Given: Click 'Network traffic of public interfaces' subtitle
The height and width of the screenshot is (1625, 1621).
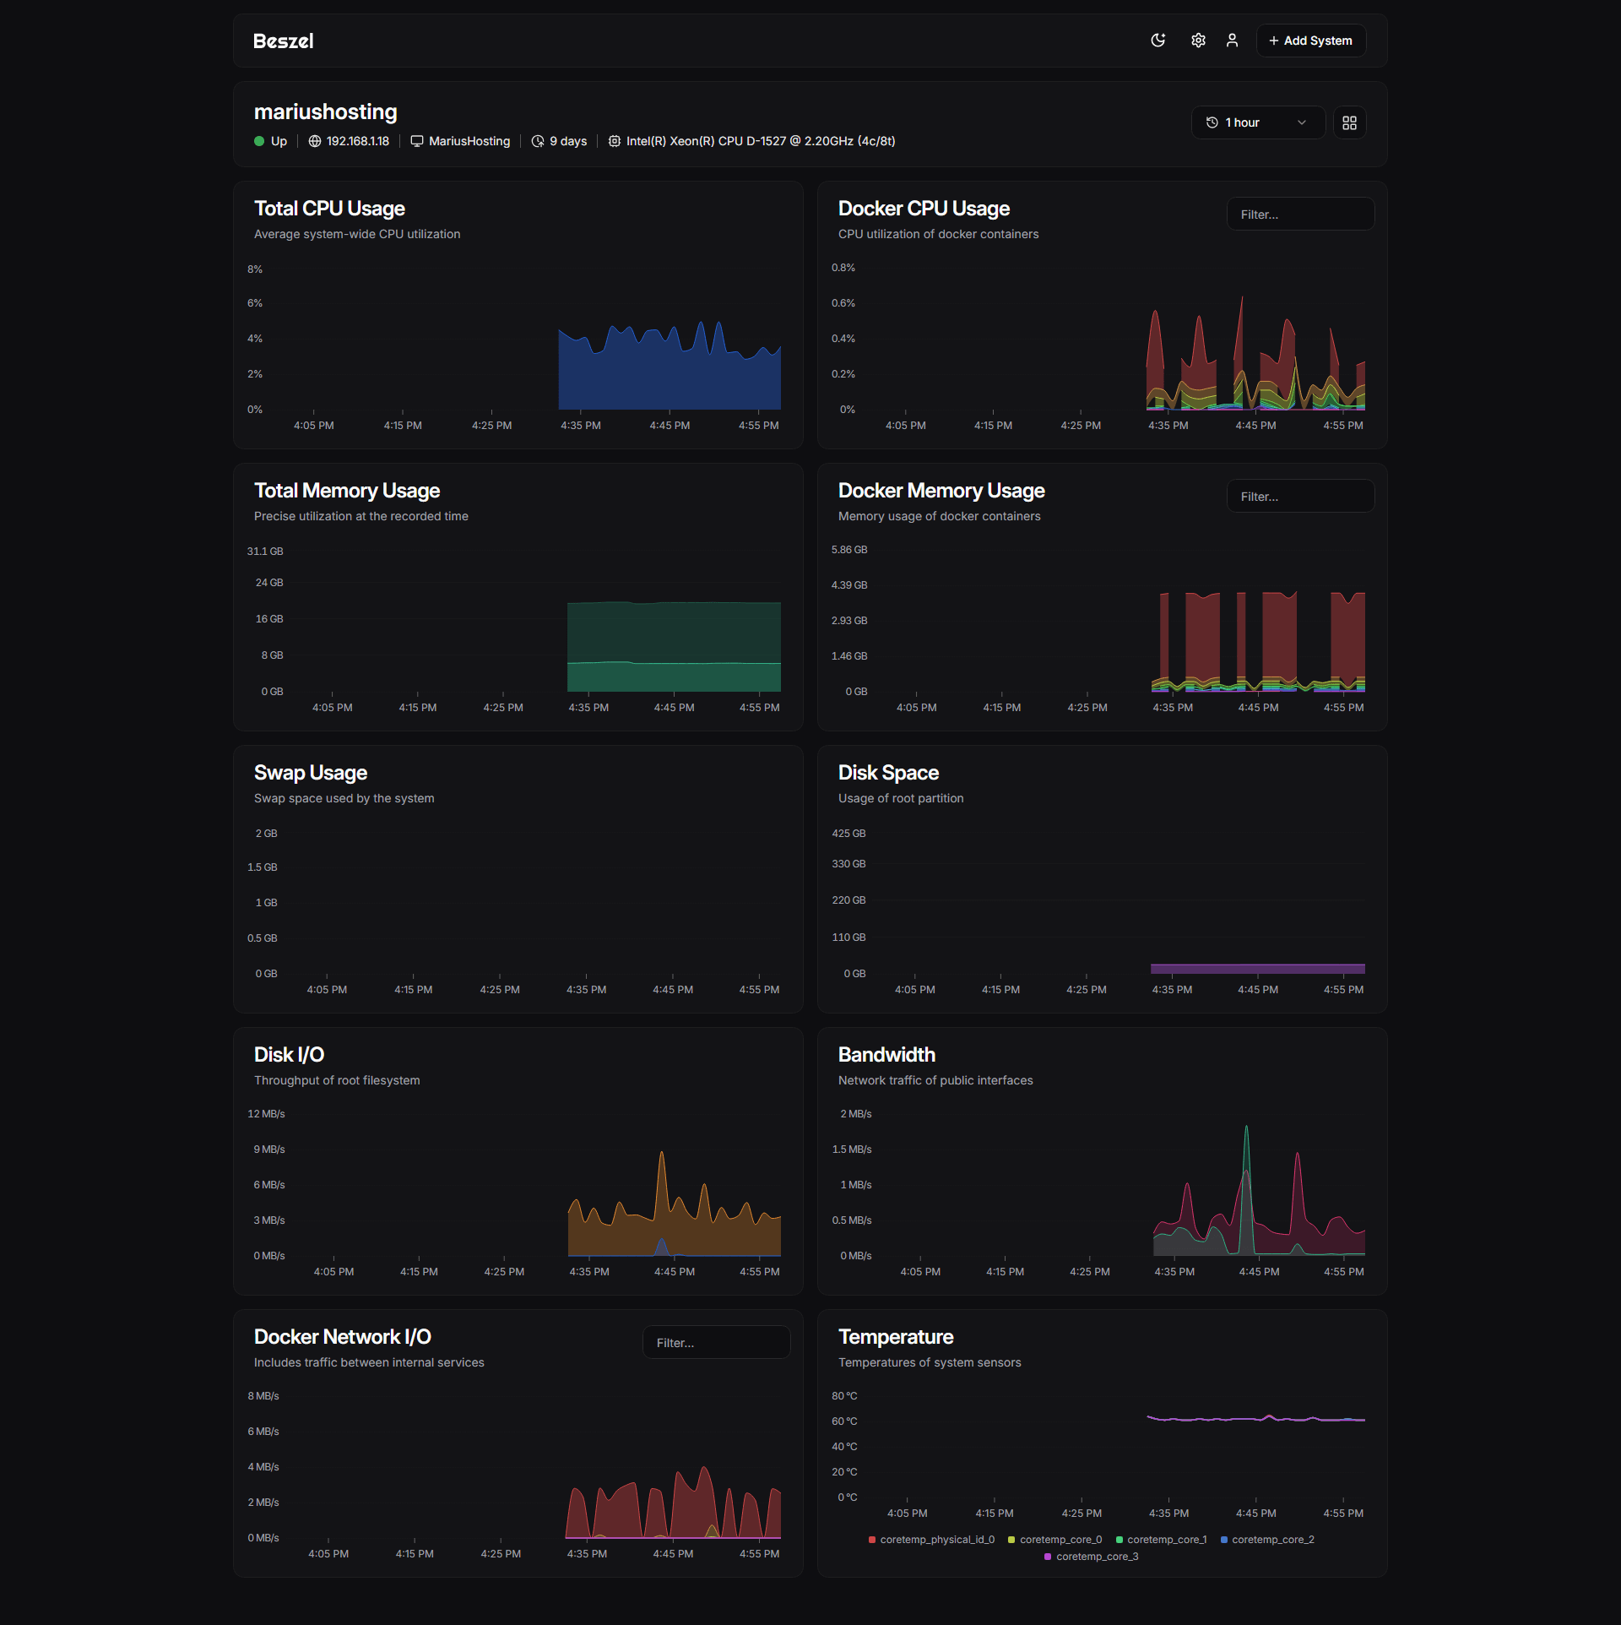Looking at the screenshot, I should point(935,1080).
